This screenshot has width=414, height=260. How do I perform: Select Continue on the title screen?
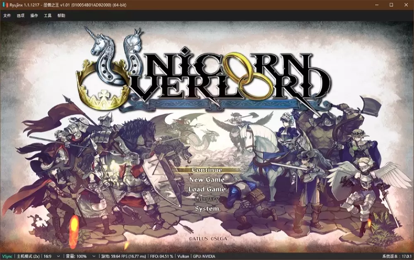tap(207, 170)
